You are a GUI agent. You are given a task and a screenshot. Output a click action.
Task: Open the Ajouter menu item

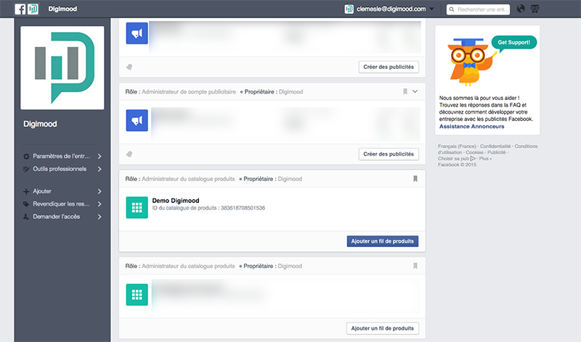pos(42,191)
